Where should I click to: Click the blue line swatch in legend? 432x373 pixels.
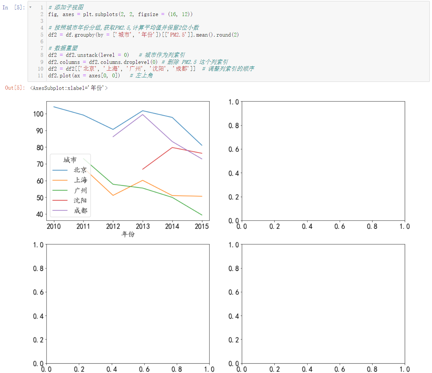60,170
